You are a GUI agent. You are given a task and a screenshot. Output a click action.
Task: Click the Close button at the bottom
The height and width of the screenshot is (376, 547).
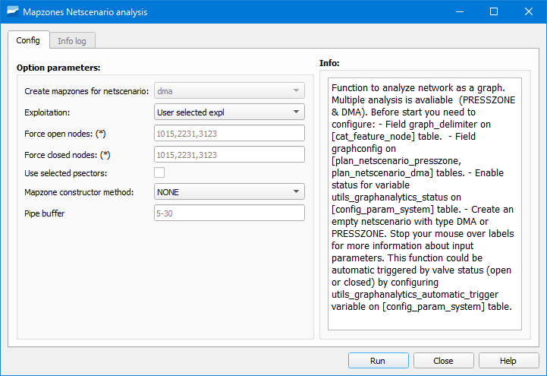(443, 361)
